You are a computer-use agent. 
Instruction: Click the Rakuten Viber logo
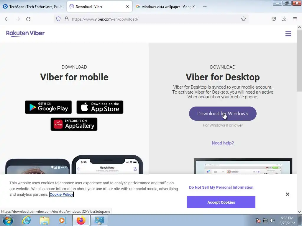(x=25, y=34)
